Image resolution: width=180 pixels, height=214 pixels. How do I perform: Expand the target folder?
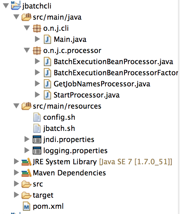(16, 195)
